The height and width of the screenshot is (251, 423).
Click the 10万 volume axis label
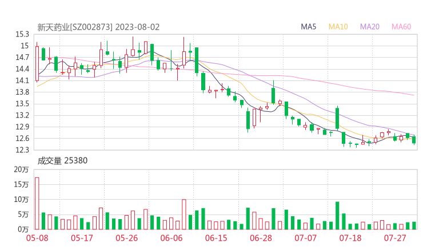(21, 200)
